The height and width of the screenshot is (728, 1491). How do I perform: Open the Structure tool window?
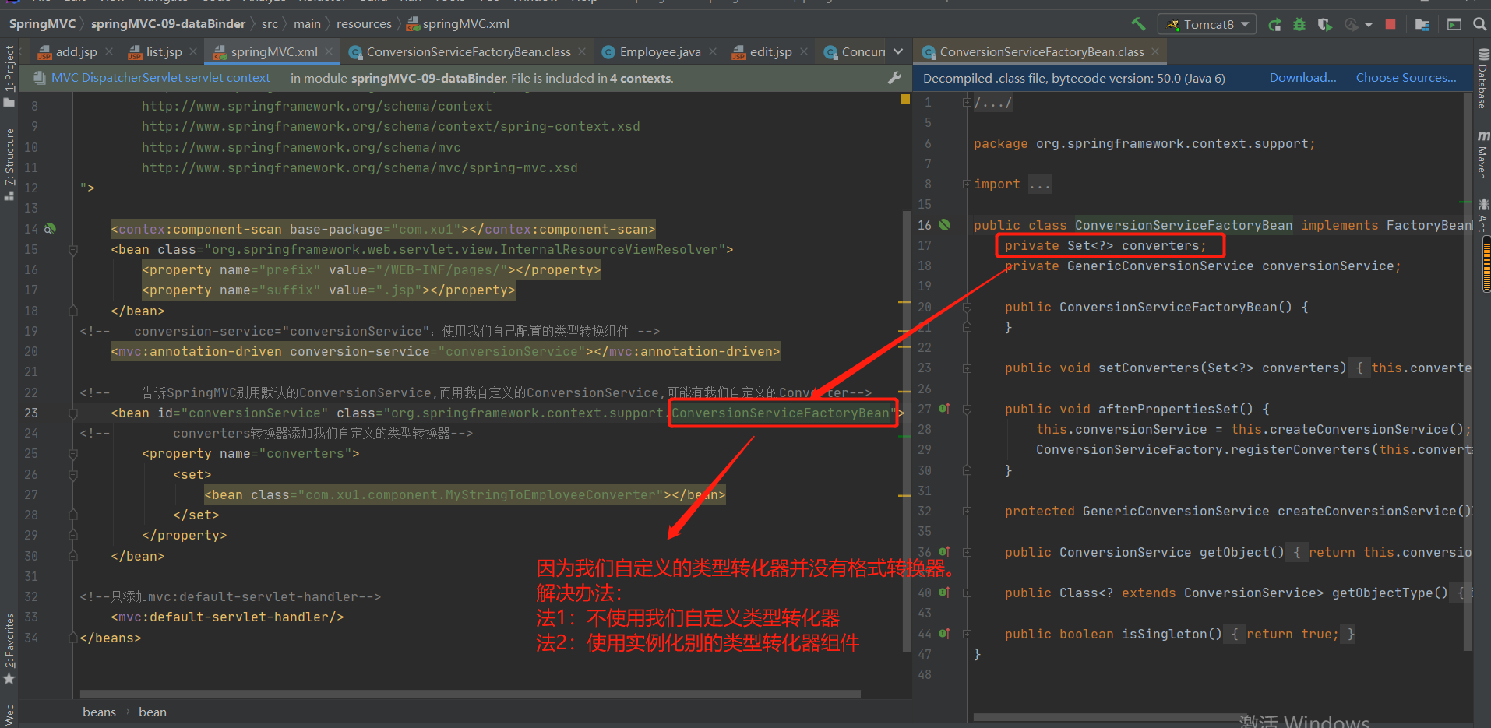coord(9,164)
